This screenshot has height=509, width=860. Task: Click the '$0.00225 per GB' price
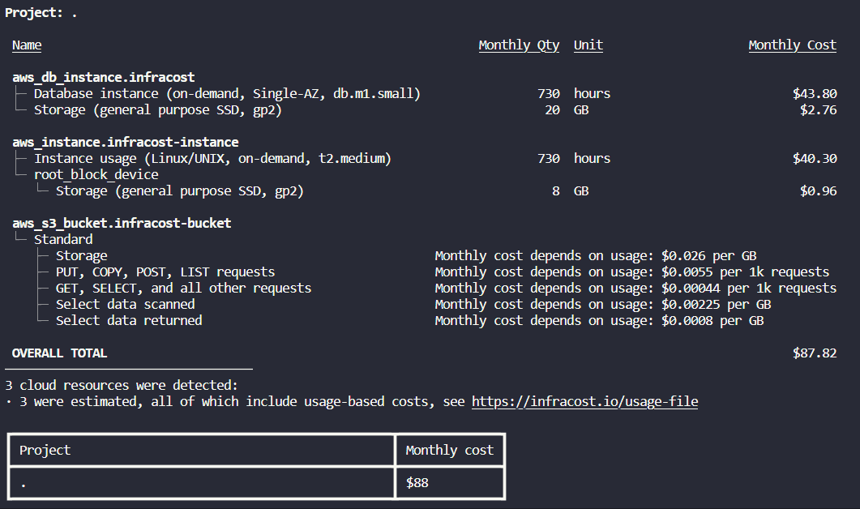pos(717,305)
